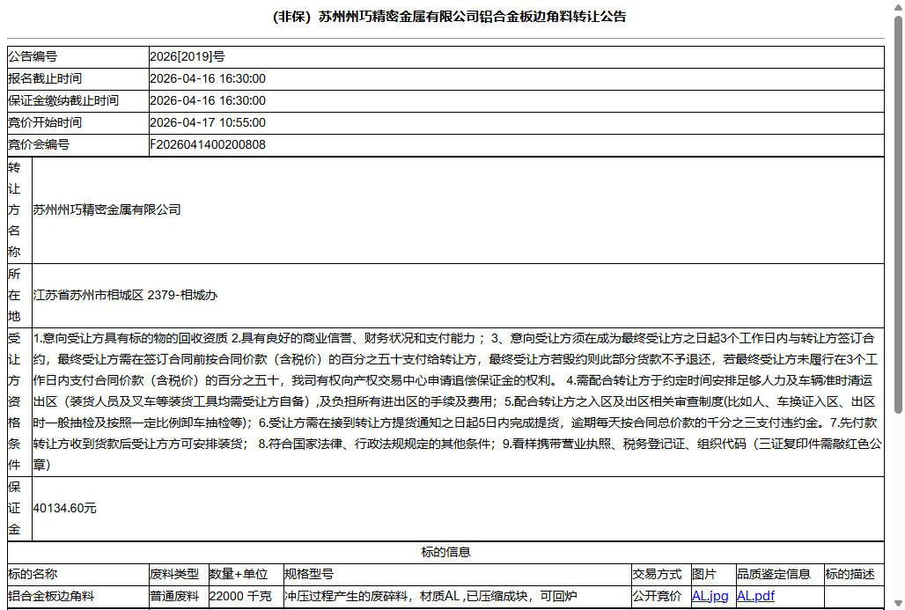Select the page title announcement heading

450,17
